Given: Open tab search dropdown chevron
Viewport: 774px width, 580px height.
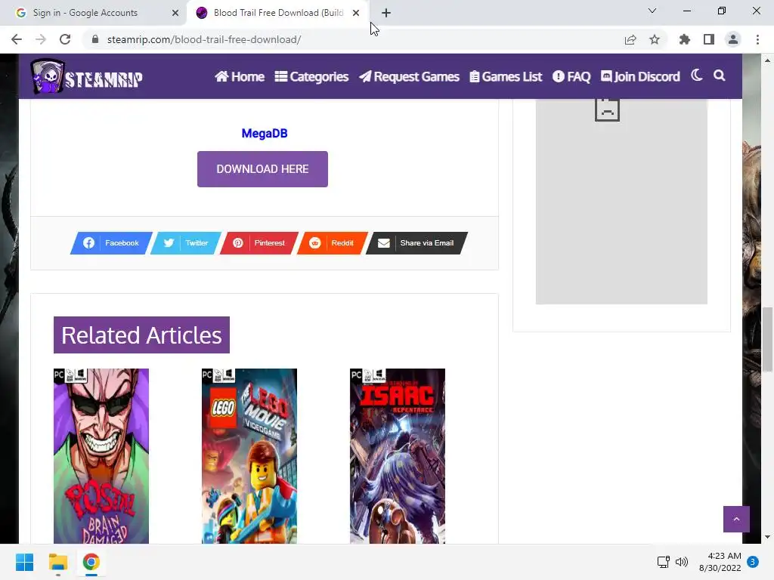Looking at the screenshot, I should [x=652, y=11].
